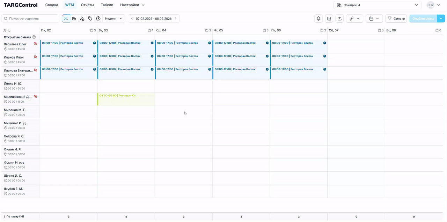Viewport: 447px width, 222px height.
Task: Toggle visibility eye for Малишевский Д.
Action: 35,97
